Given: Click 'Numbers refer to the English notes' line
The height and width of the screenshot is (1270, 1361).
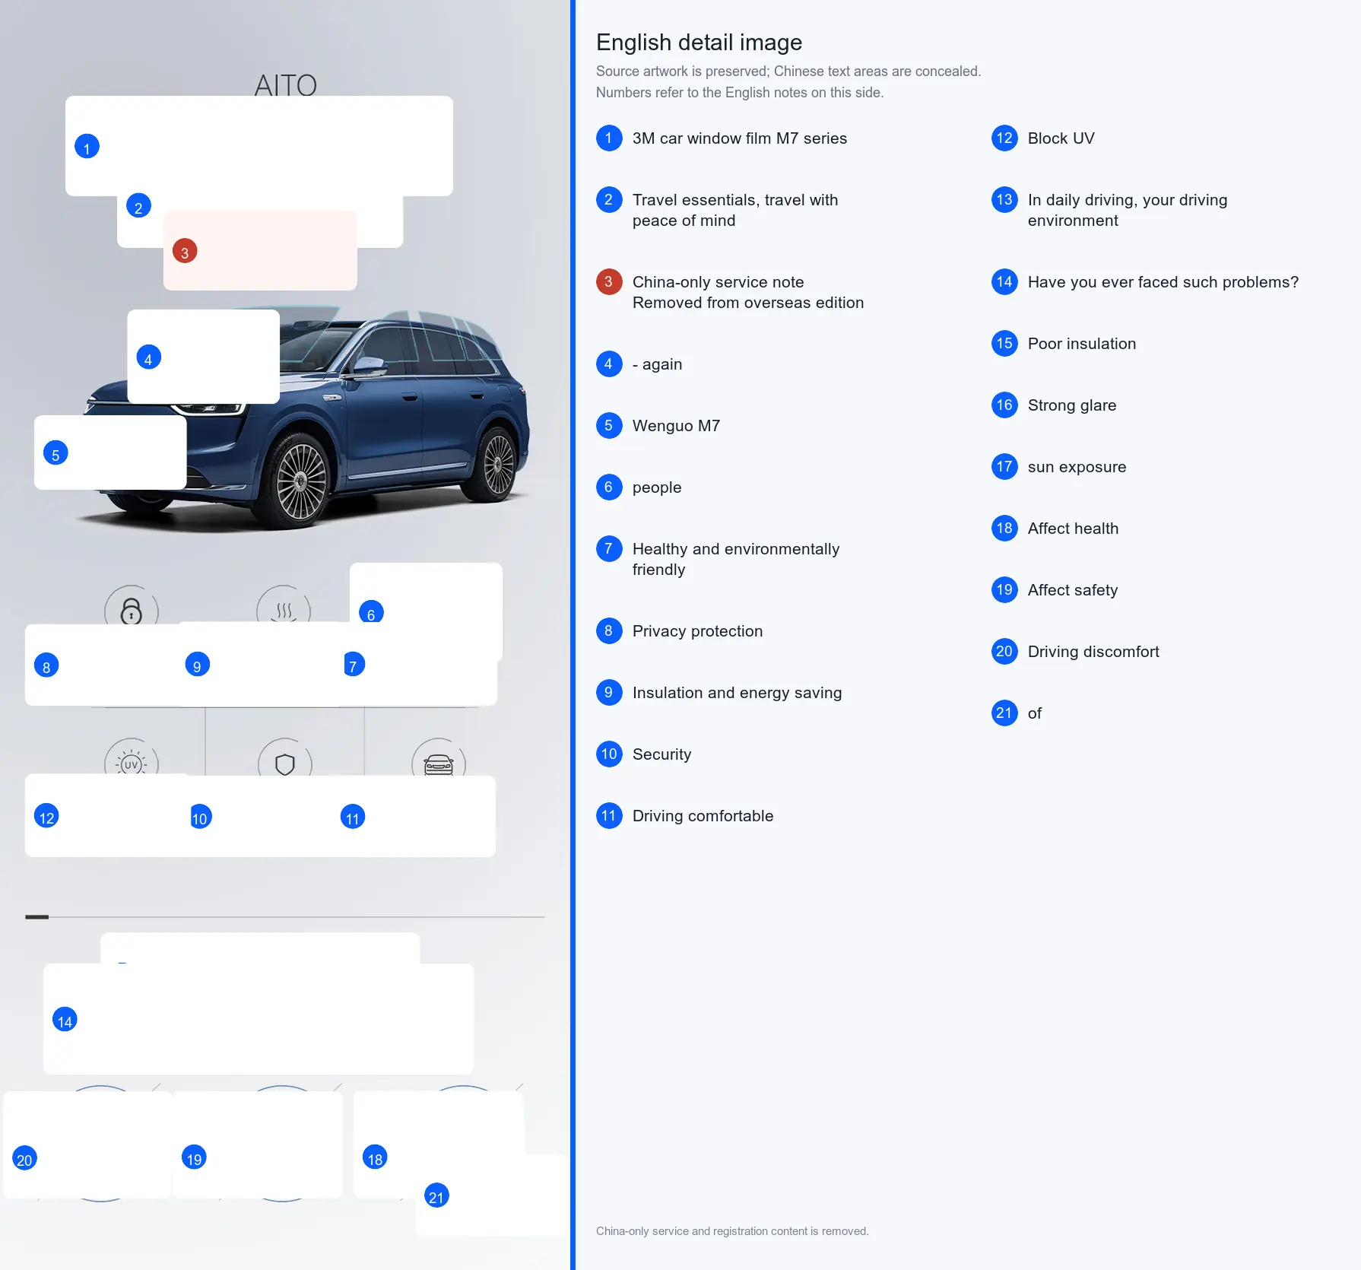Looking at the screenshot, I should click(740, 93).
